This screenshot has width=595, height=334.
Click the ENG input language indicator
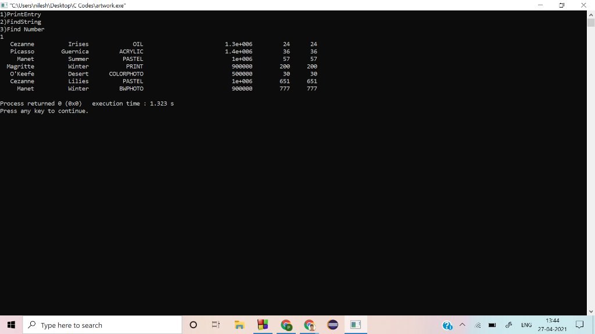pyautogui.click(x=526, y=325)
